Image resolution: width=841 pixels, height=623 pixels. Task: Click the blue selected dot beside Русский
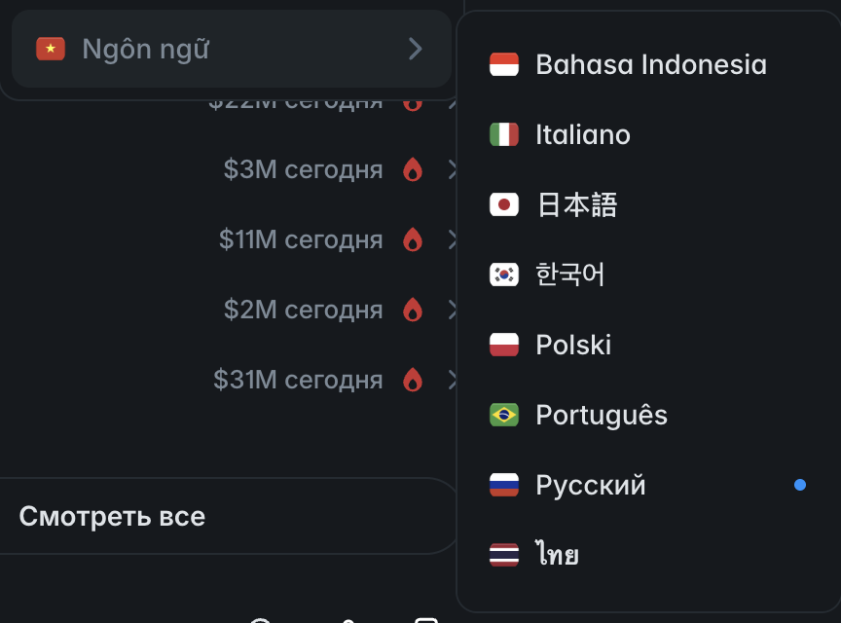(800, 485)
